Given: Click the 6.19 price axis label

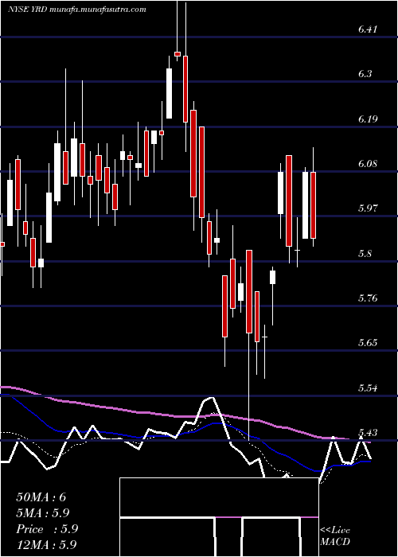Looking at the screenshot, I should point(368,119).
